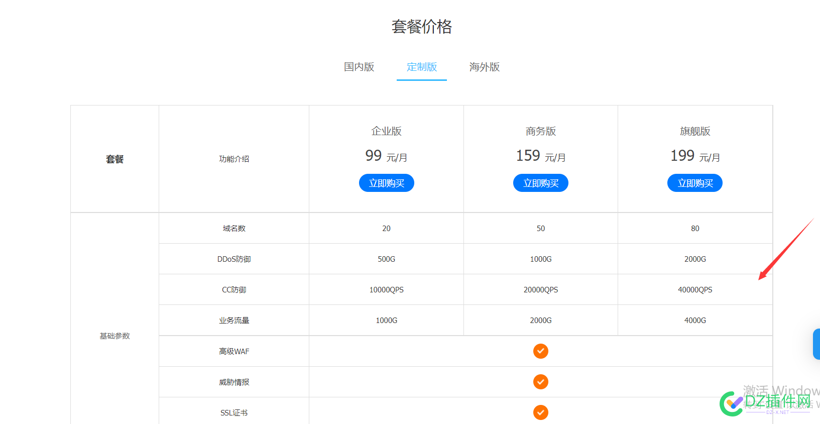Click the orange check icon in 高级WAF row
Screen dimensions: 820x424
pos(541,351)
